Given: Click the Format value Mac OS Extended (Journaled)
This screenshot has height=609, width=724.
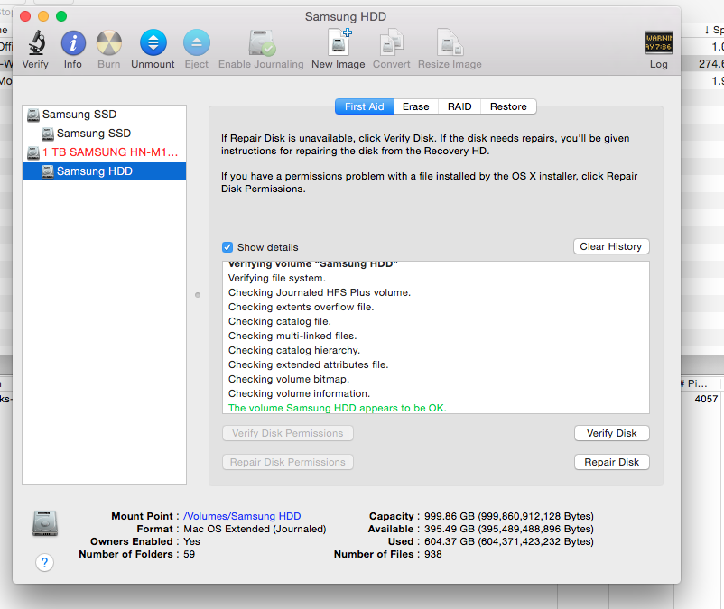Looking at the screenshot, I should [x=255, y=529].
